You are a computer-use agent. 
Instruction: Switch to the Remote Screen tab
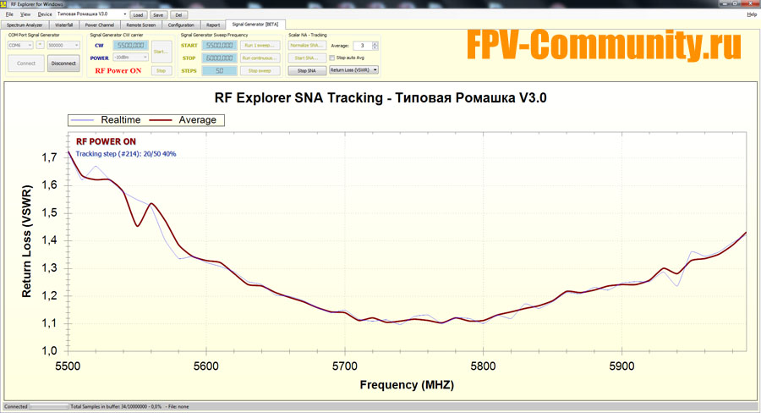coord(140,25)
